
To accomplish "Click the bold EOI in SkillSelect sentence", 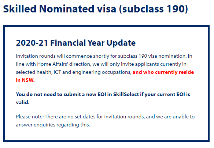I will (x=103, y=98).
